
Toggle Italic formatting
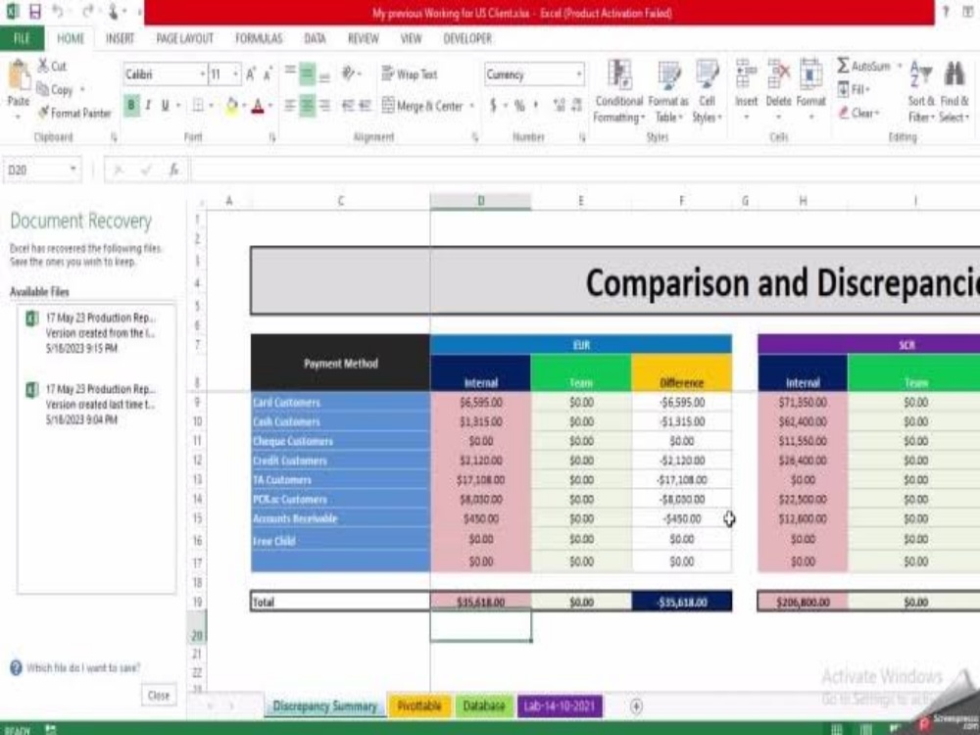pyautogui.click(x=148, y=106)
